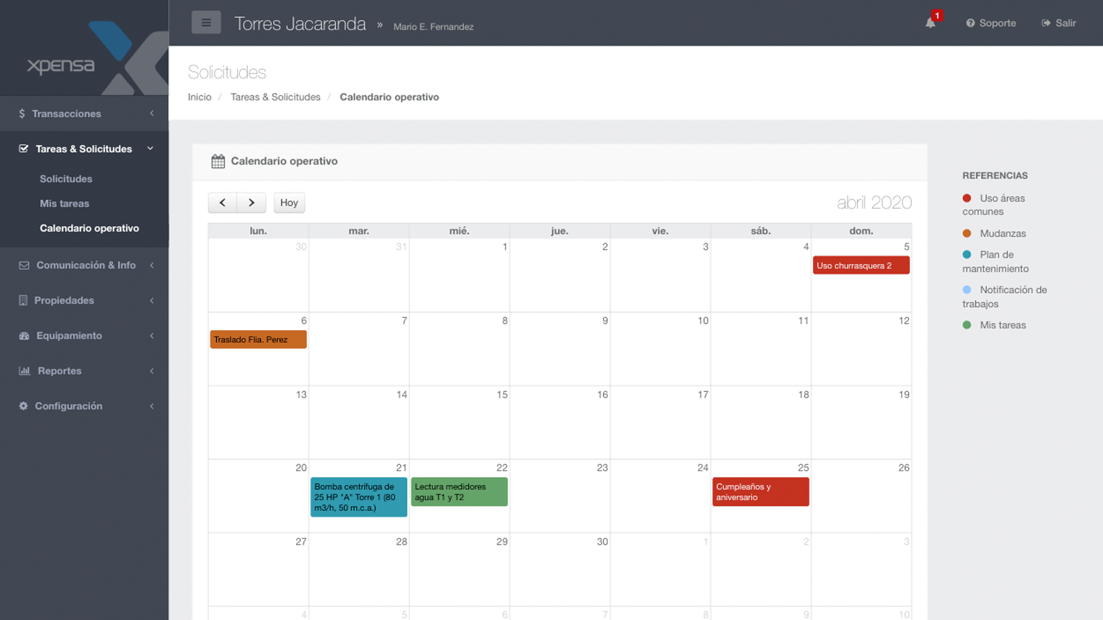Open the Propiedades menu label
Screen dimensions: 1103x620
pos(64,300)
